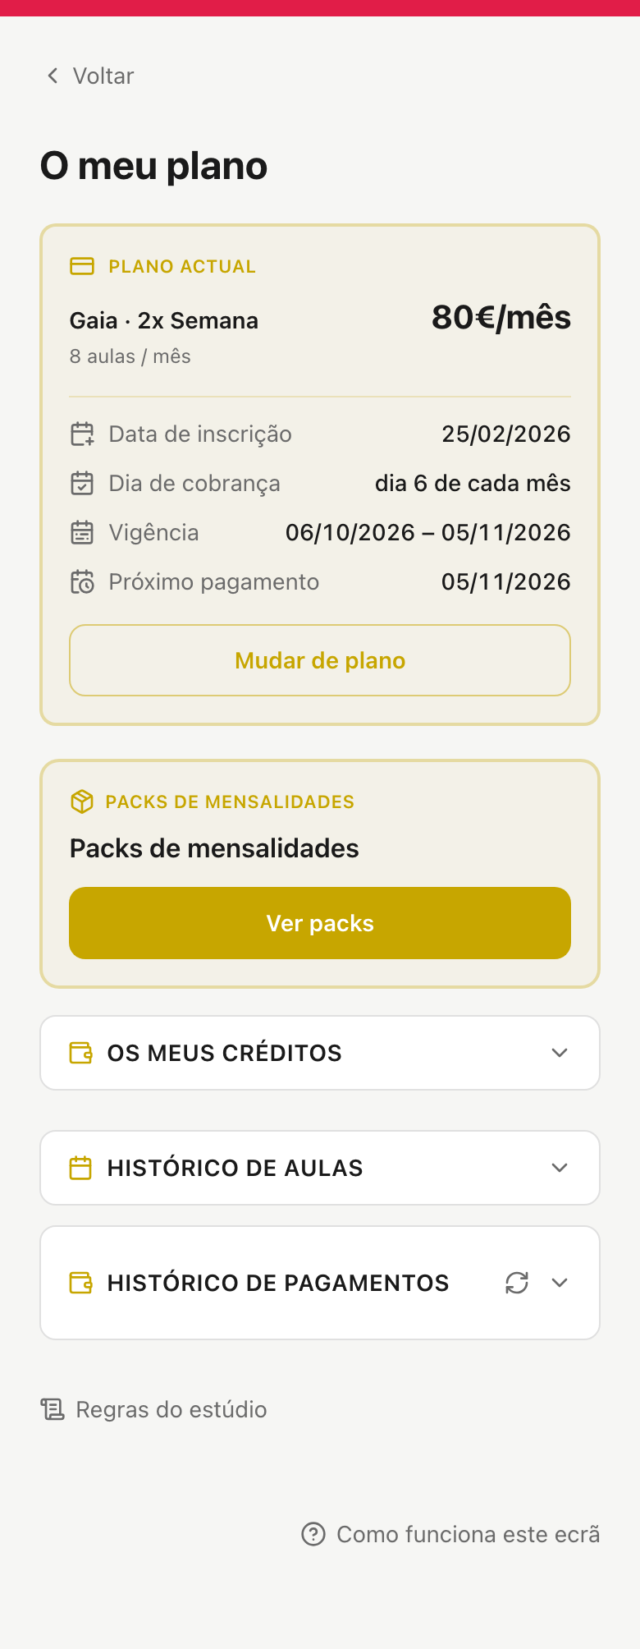The width and height of the screenshot is (640, 1649).
Task: Click the calendar-check icon for Dia de cobrança
Action: (82, 483)
